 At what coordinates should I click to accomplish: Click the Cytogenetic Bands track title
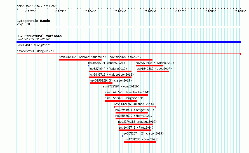pyautogui.click(x=33, y=21)
